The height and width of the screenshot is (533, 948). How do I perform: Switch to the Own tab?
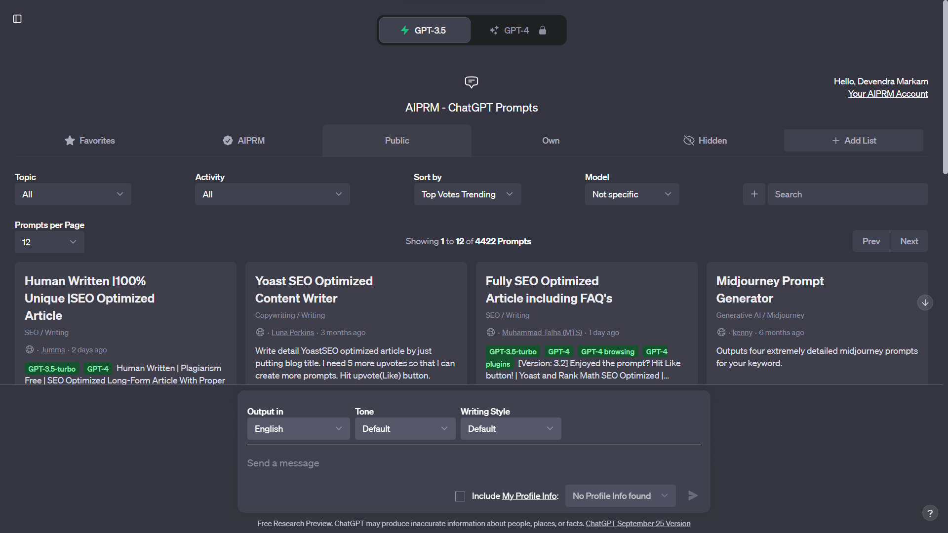click(551, 141)
